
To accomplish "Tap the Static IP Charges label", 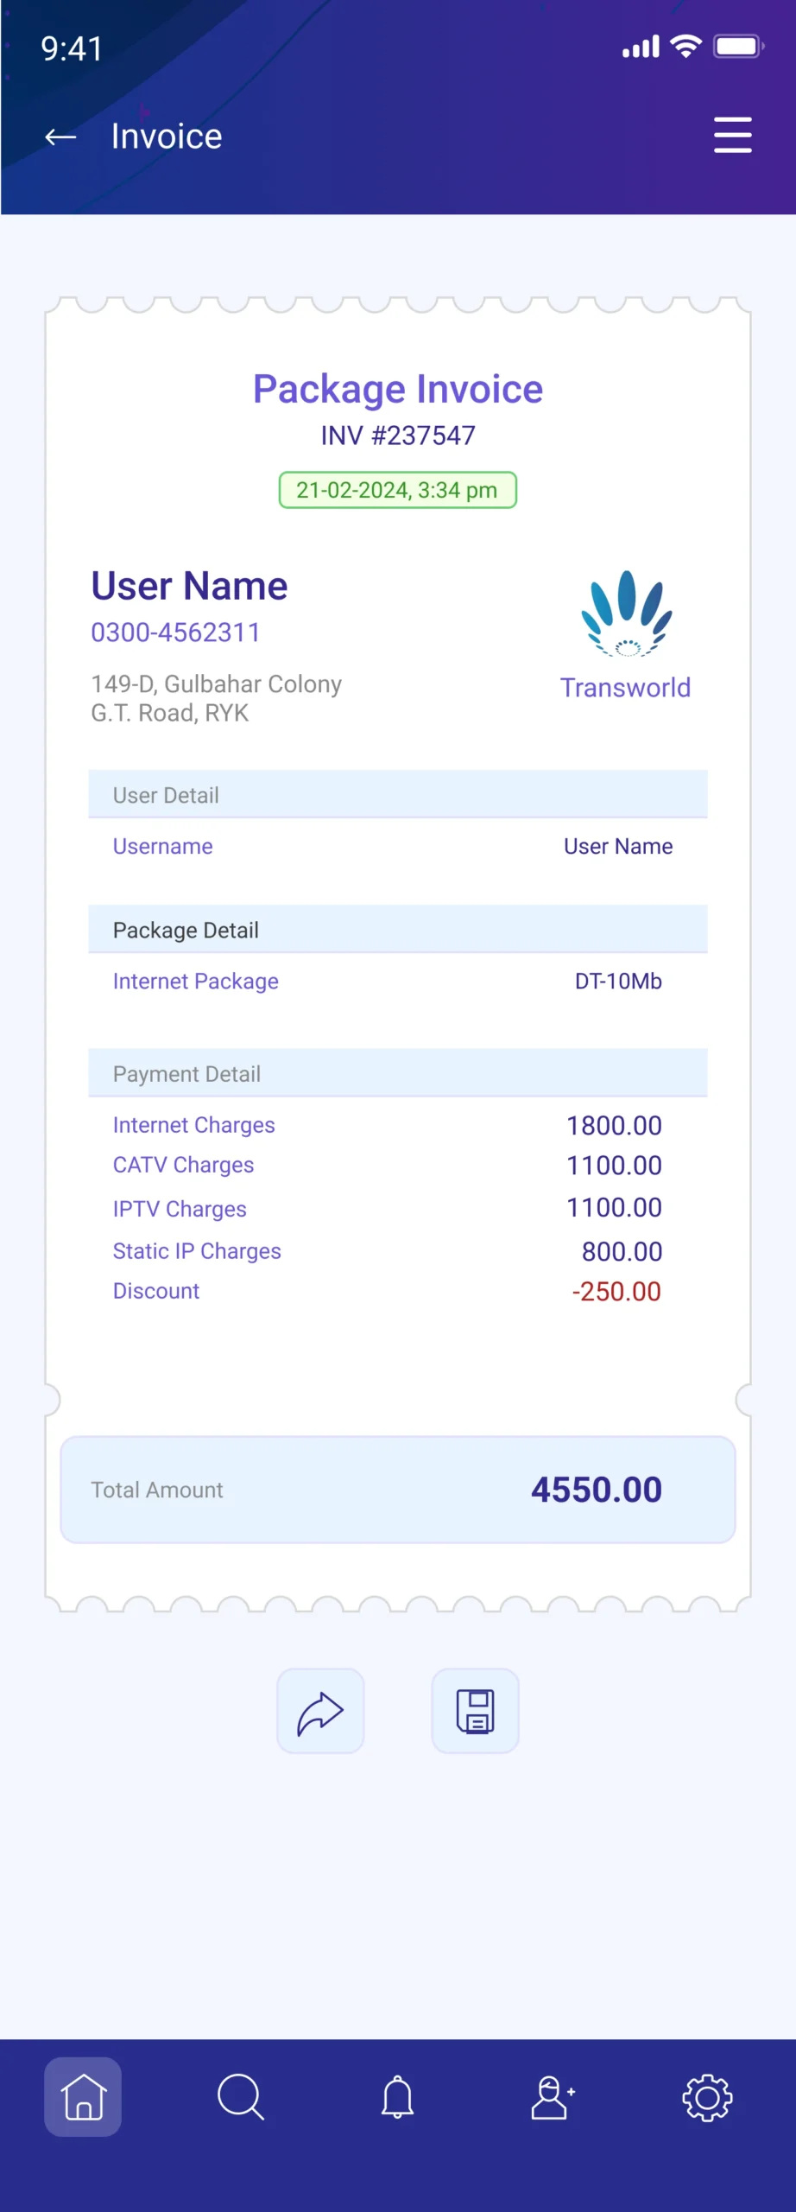I will (197, 1251).
